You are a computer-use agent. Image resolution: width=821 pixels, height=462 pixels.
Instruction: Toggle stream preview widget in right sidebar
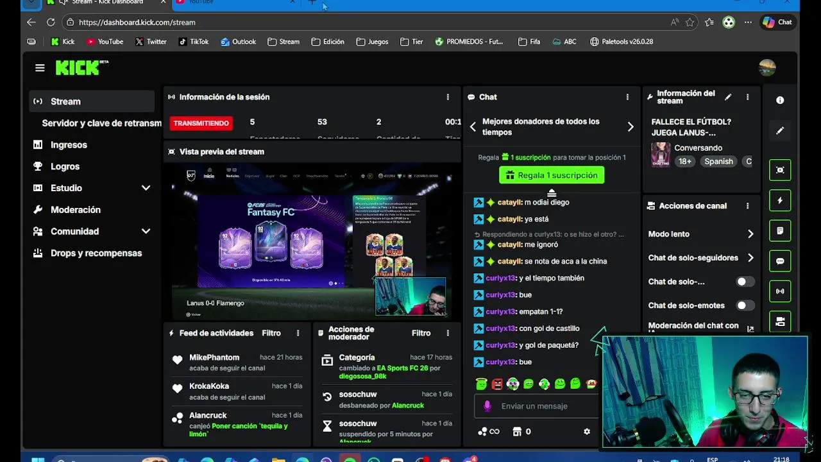(x=780, y=170)
